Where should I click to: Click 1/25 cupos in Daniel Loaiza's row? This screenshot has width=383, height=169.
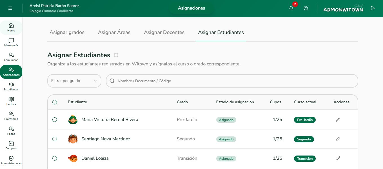(x=277, y=158)
